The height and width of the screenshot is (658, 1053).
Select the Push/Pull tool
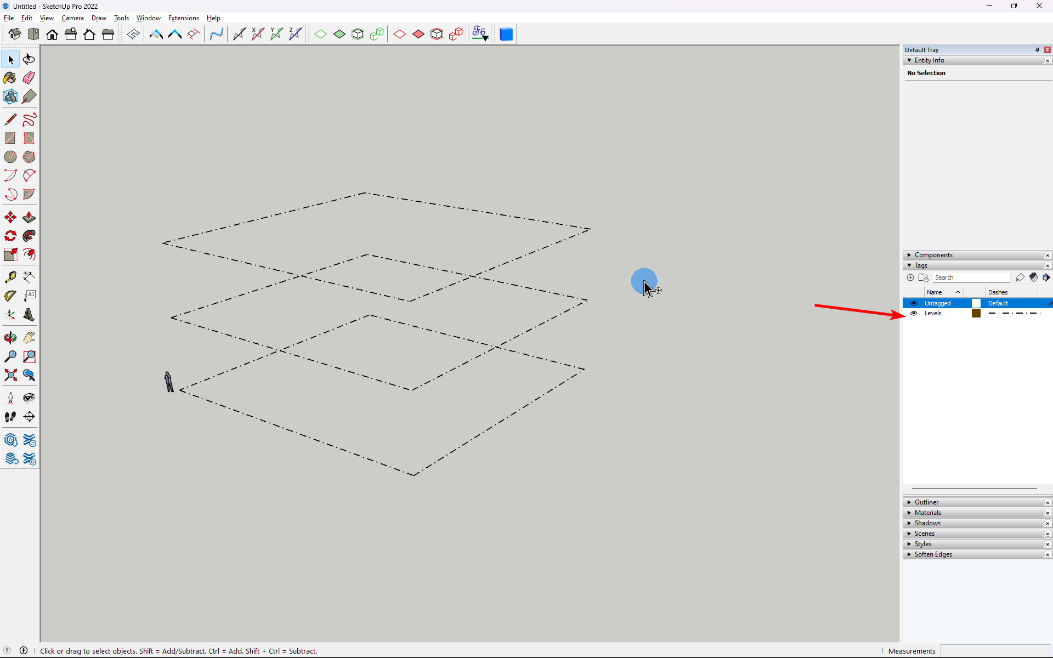click(29, 217)
